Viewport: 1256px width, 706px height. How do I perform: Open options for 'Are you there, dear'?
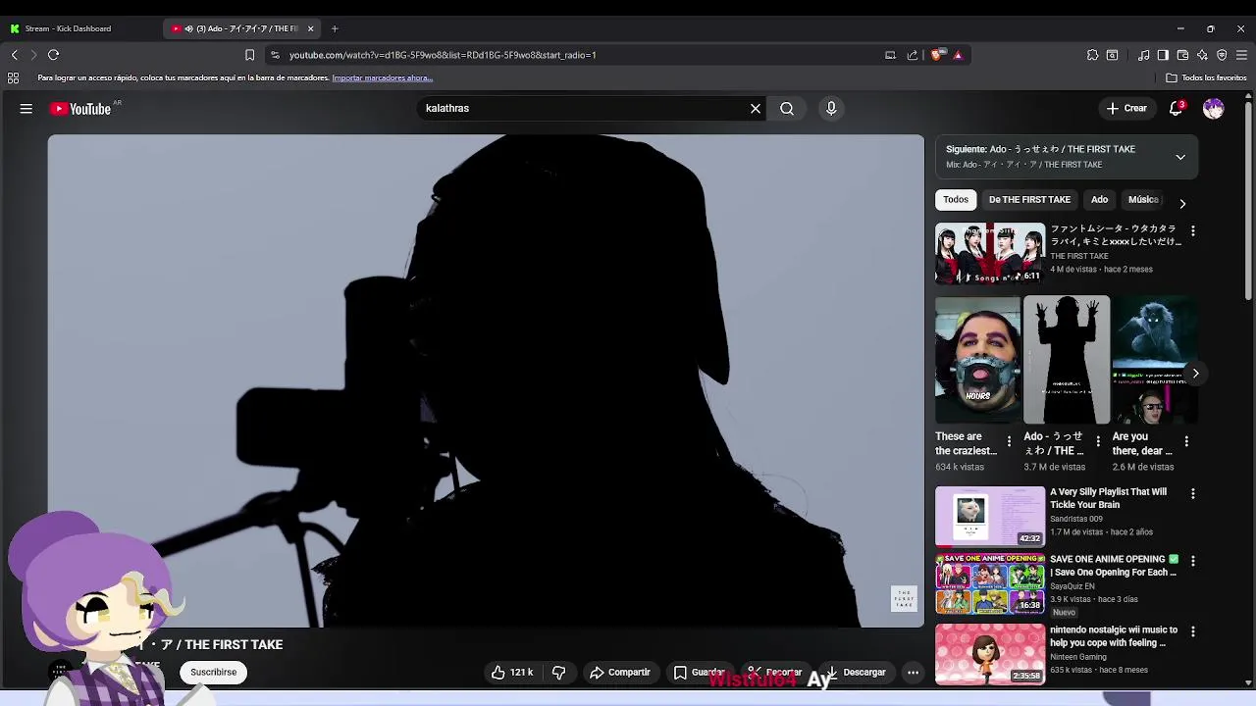coord(1186,442)
